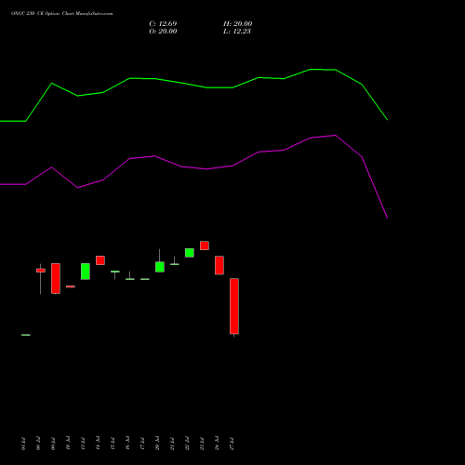The width and height of the screenshot is (465, 465).
Task: Click the long red candle above 09 Jul
Action: tap(56, 278)
